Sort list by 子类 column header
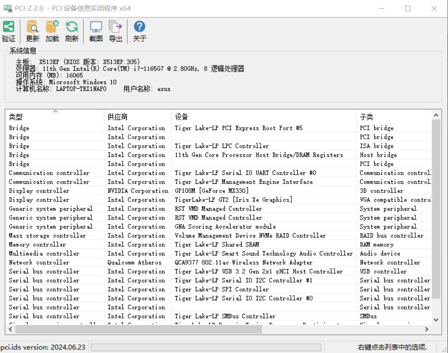448x353 pixels. point(394,116)
